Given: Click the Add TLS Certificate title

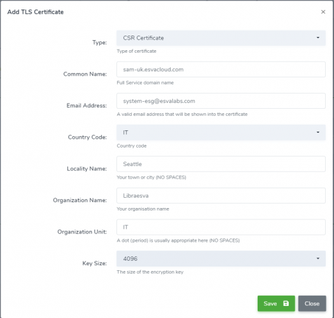Looking at the screenshot, I should click(36, 12).
